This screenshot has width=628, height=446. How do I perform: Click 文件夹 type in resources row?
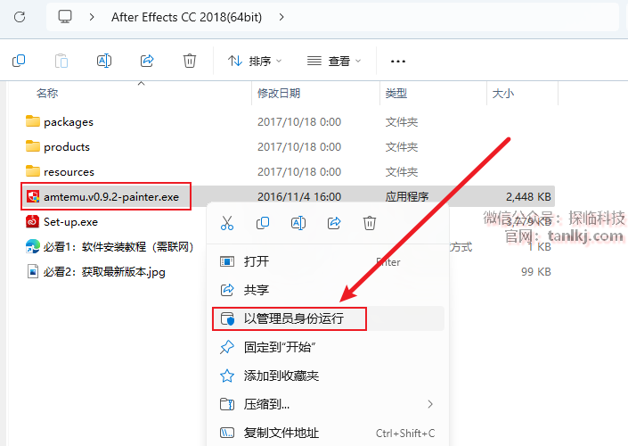402,172
